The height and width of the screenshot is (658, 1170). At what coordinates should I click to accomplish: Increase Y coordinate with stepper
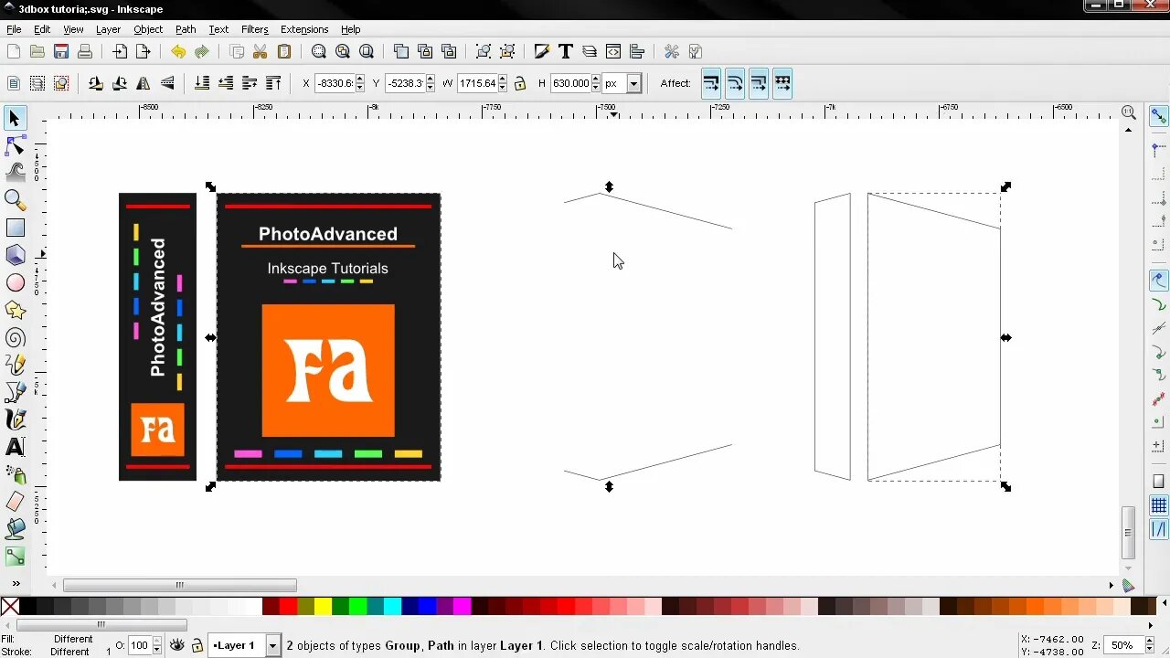pyautogui.click(x=431, y=79)
